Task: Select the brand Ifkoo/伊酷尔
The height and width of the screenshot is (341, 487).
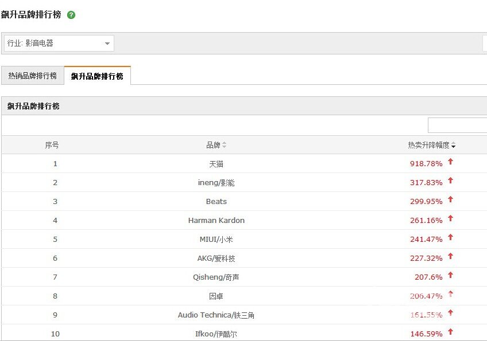Action: coord(216,334)
